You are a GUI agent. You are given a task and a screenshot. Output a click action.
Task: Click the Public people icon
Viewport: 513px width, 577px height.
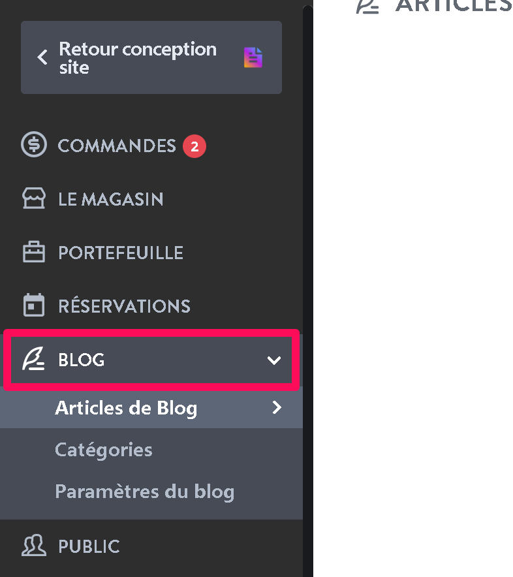click(34, 545)
